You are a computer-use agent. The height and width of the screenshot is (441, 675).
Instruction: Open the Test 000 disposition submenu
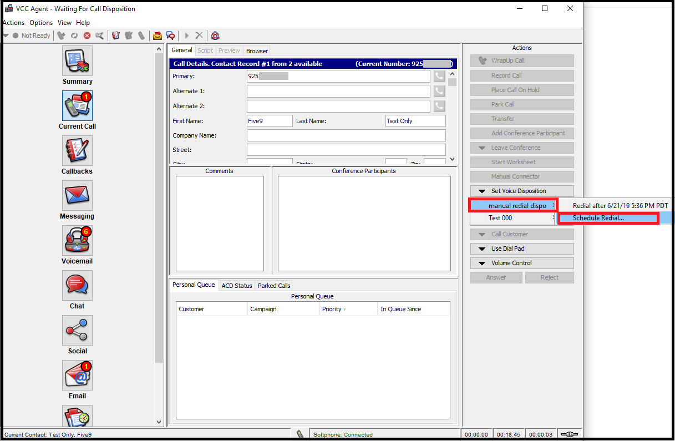click(514, 218)
